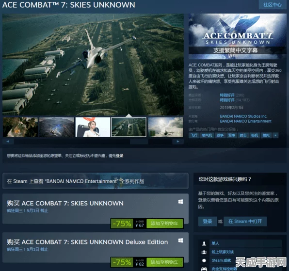Click the single-player silhouette icon
Image resolution: width=289 pixels, height=271 pixels.
(x=204, y=243)
